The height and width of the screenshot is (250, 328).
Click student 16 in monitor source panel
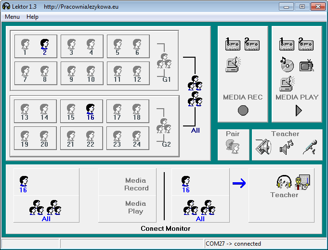click(186, 184)
